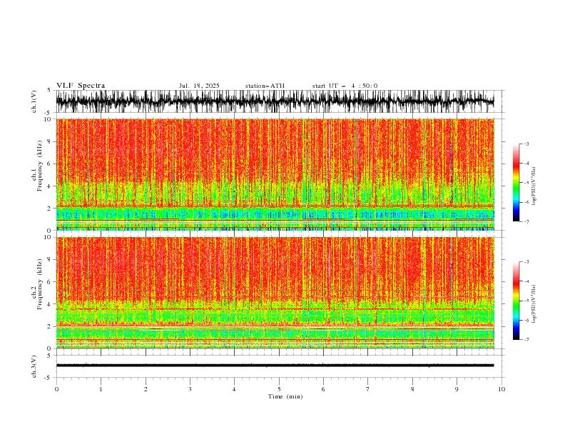Click the "1" tick on time axis
The image size is (565, 437).
(101, 389)
